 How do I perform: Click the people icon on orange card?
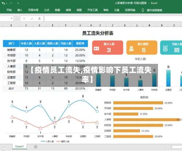point(131,49)
